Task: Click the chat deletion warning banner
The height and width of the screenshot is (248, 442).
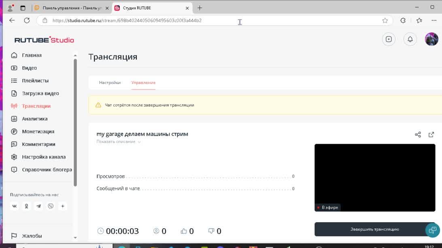Action: pyautogui.click(x=265, y=105)
